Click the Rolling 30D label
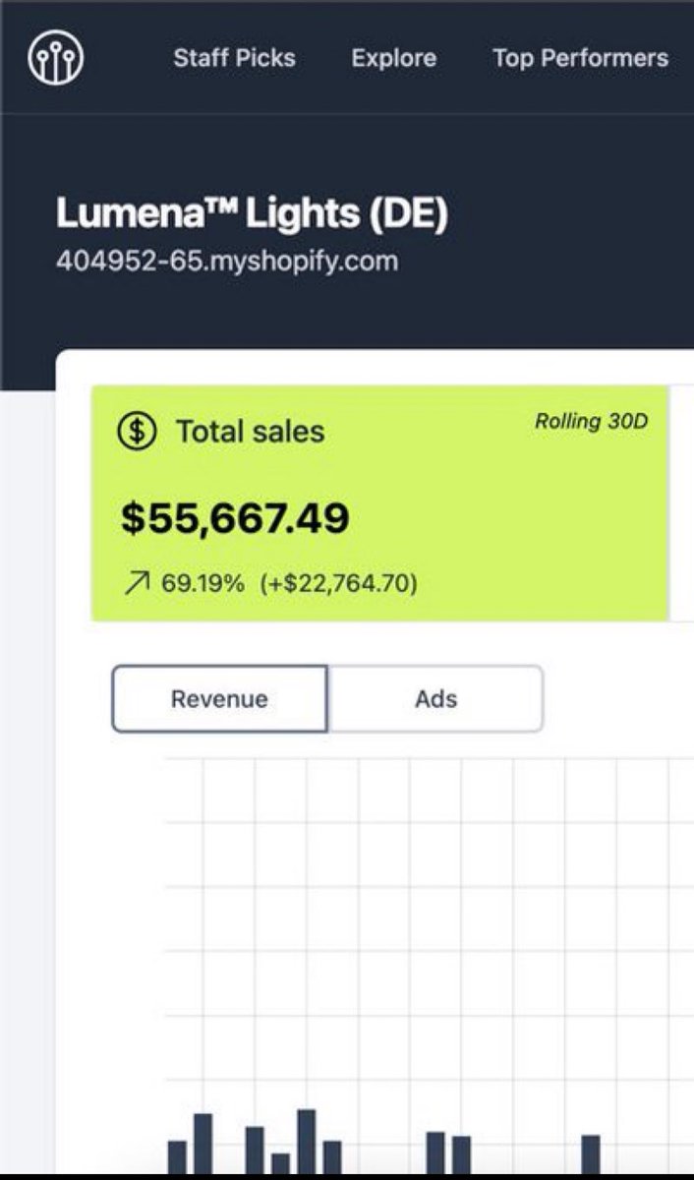Screen dimensions: 694x1180 [x=591, y=421]
